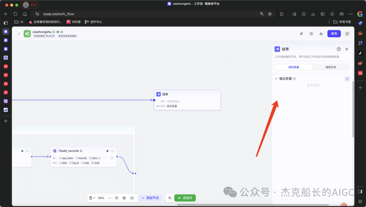Image resolution: width=366 pixels, height=207 pixels.
Task: Open the 刘双源 bookmark
Action: [x=74, y=22]
